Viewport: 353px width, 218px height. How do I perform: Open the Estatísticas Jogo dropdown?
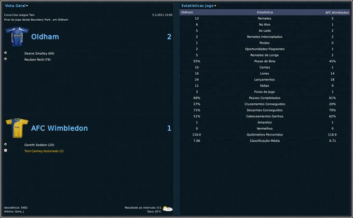click(x=199, y=5)
